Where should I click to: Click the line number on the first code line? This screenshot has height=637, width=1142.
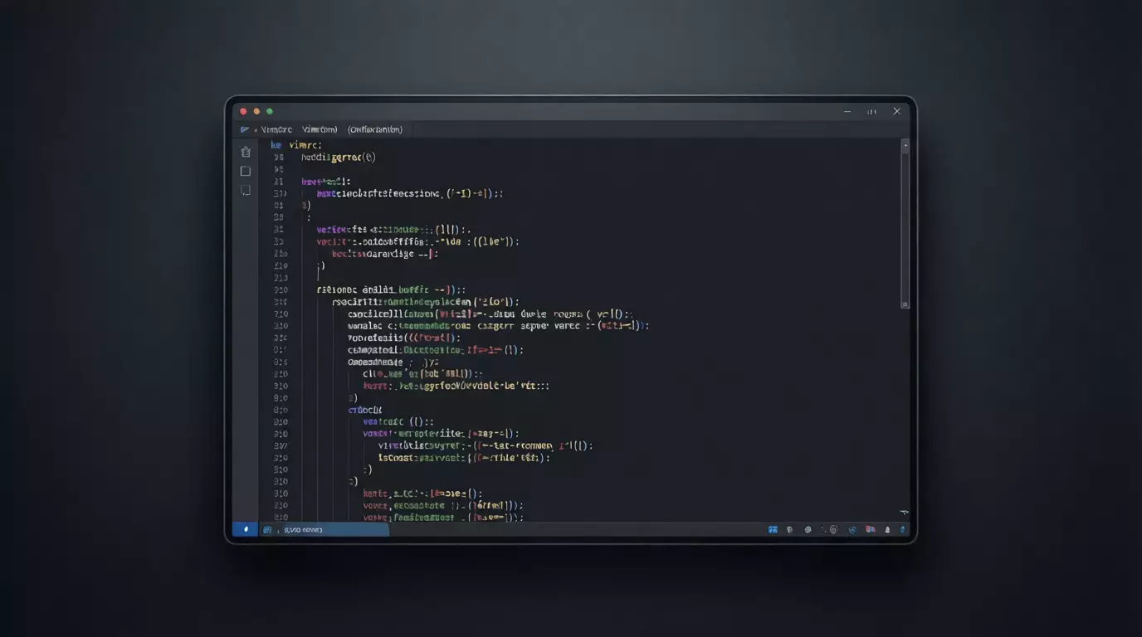(276, 145)
